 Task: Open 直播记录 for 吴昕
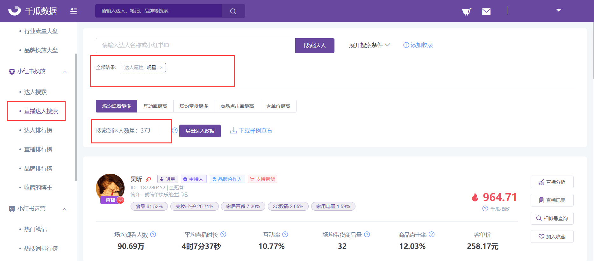[x=552, y=200]
